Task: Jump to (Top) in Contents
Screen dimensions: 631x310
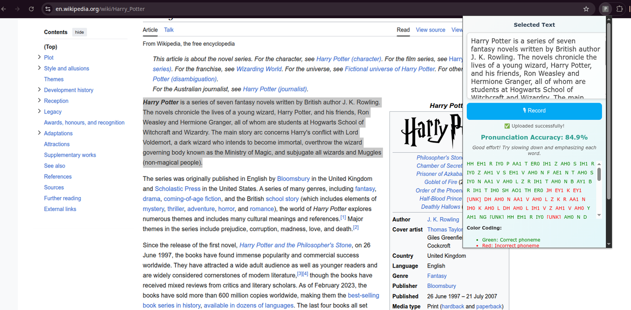Action: (x=50, y=47)
